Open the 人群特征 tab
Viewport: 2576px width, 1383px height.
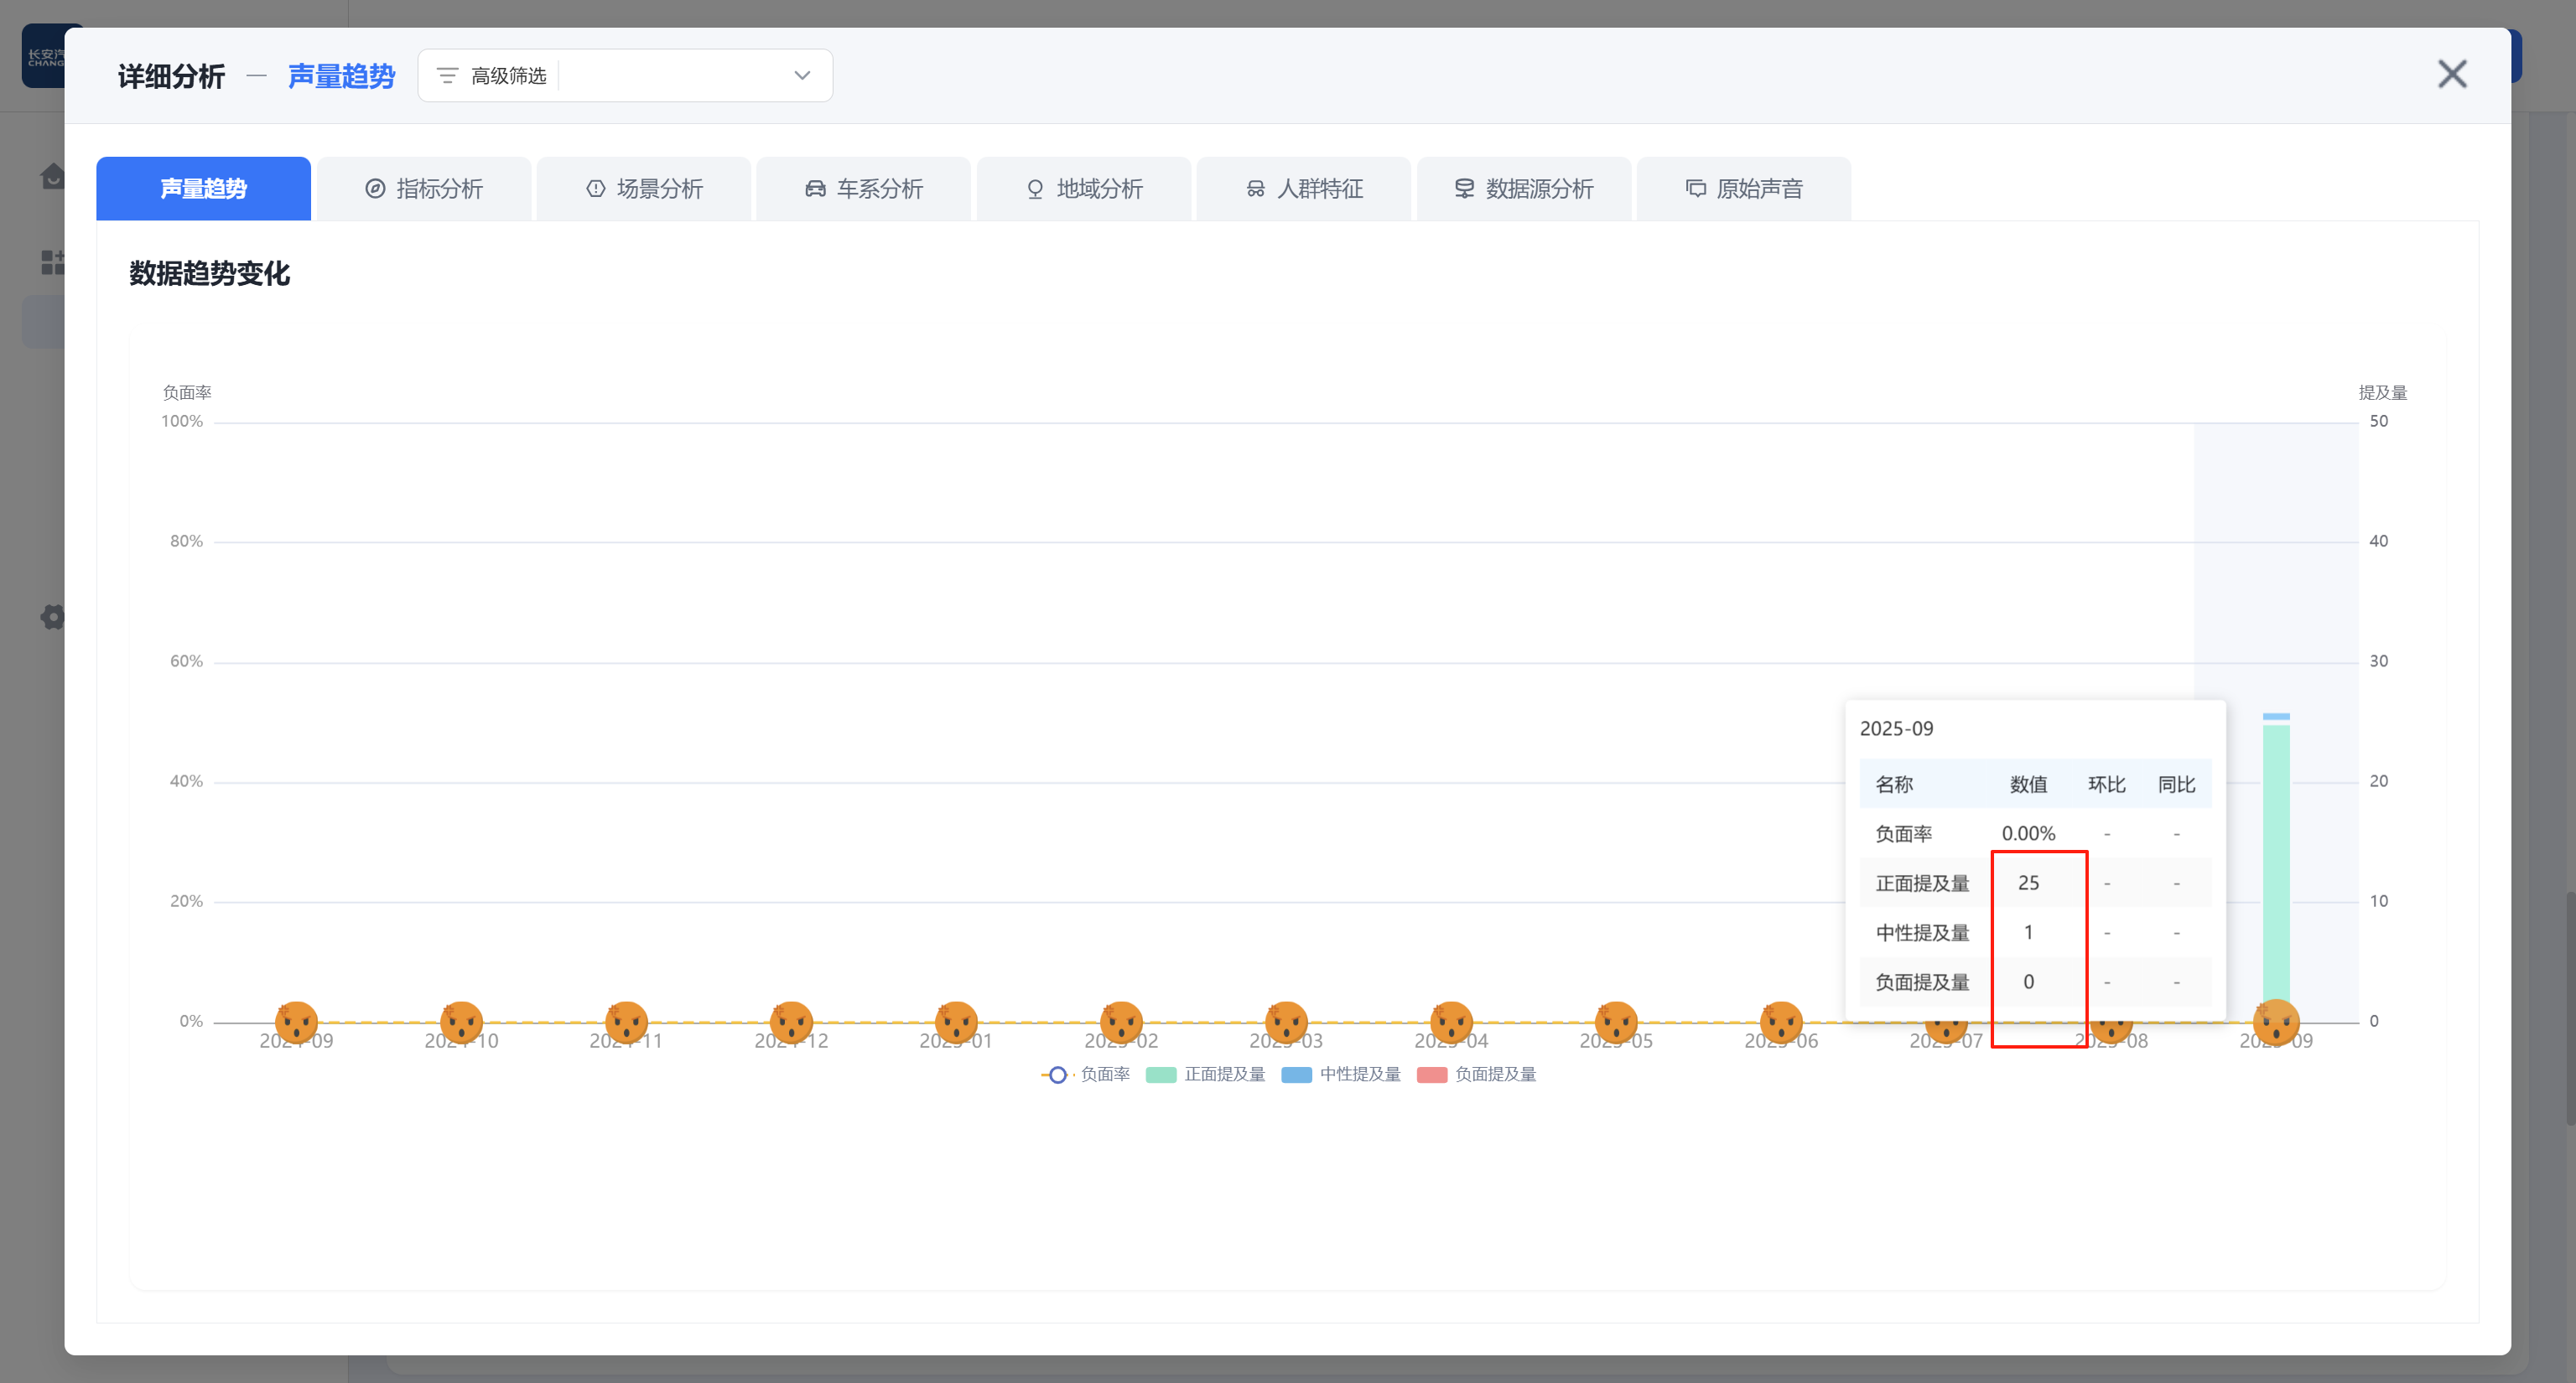pyautogui.click(x=1304, y=189)
